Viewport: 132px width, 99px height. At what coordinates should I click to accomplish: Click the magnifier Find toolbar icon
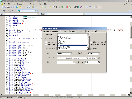click(x=42, y=7)
